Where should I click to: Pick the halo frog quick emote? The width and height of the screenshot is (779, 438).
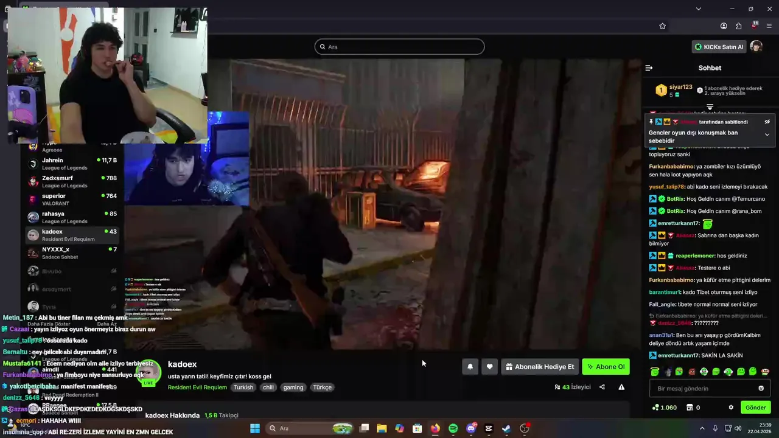[655, 372]
